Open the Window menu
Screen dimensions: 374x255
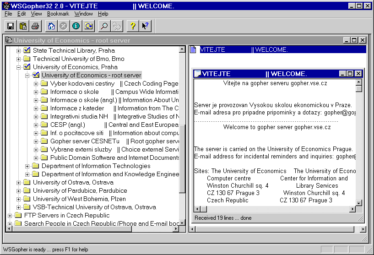coord(83,14)
